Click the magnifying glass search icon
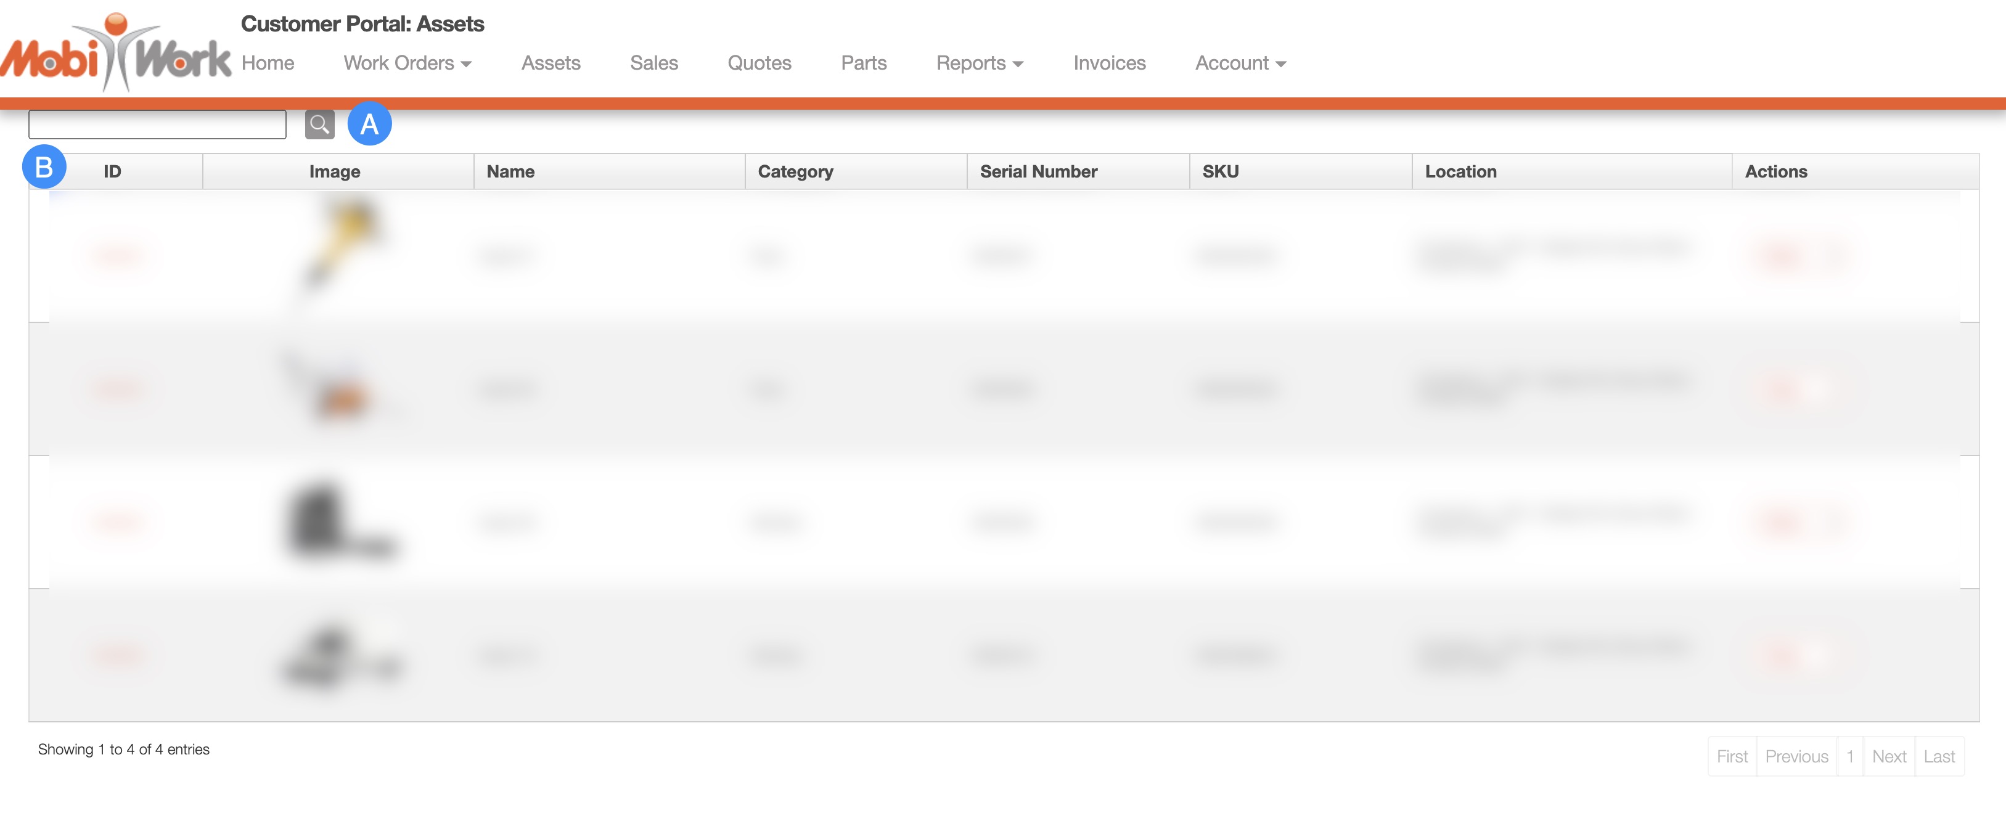 [319, 125]
